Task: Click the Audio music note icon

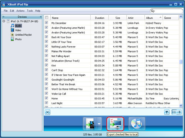Action: 12,26
